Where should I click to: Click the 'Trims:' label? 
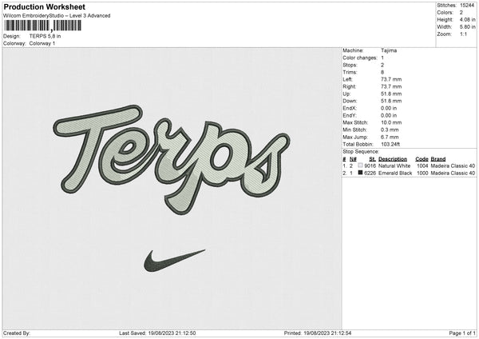coord(350,72)
